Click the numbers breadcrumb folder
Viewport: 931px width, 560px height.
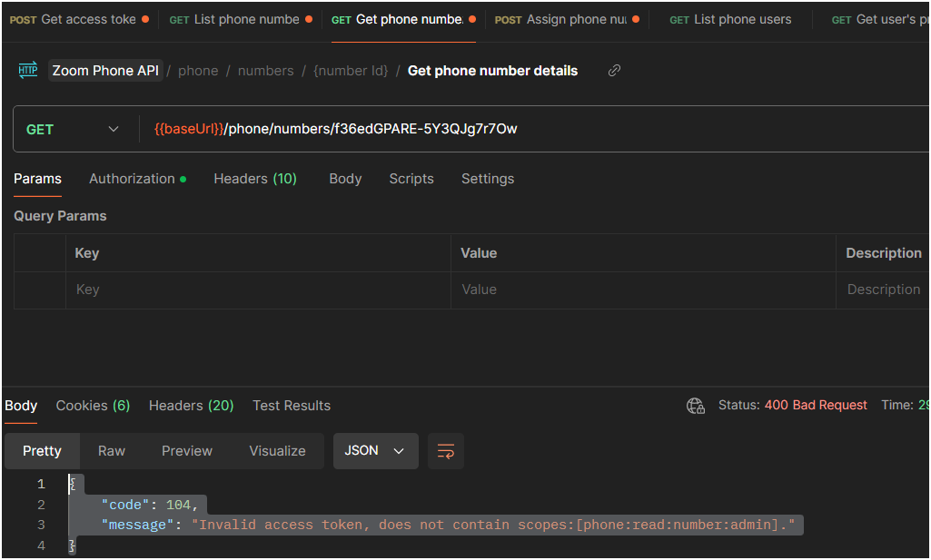click(265, 71)
